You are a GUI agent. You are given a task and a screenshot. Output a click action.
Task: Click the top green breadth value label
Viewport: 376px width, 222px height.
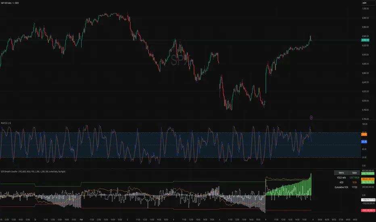pos(368,173)
